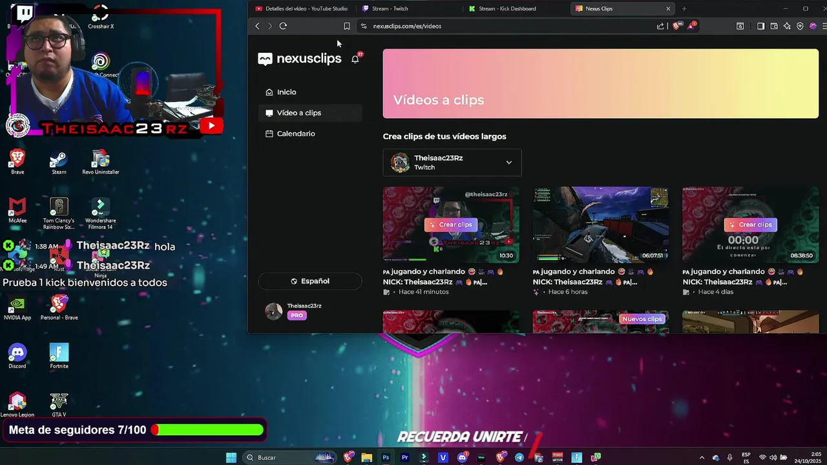Reload the nexusclips page
This screenshot has height=465, width=827.
(x=283, y=26)
